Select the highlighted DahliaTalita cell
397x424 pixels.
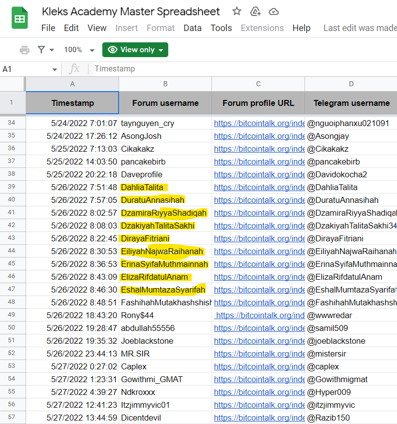[165, 187]
